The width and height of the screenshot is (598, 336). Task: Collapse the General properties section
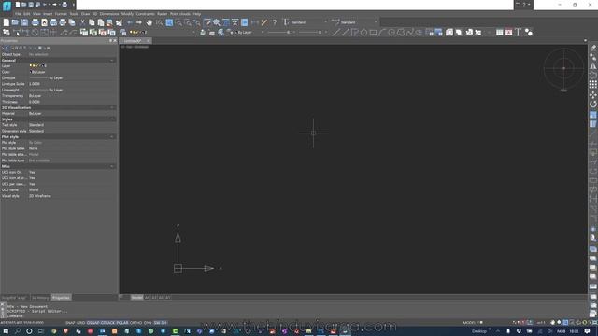[112, 60]
